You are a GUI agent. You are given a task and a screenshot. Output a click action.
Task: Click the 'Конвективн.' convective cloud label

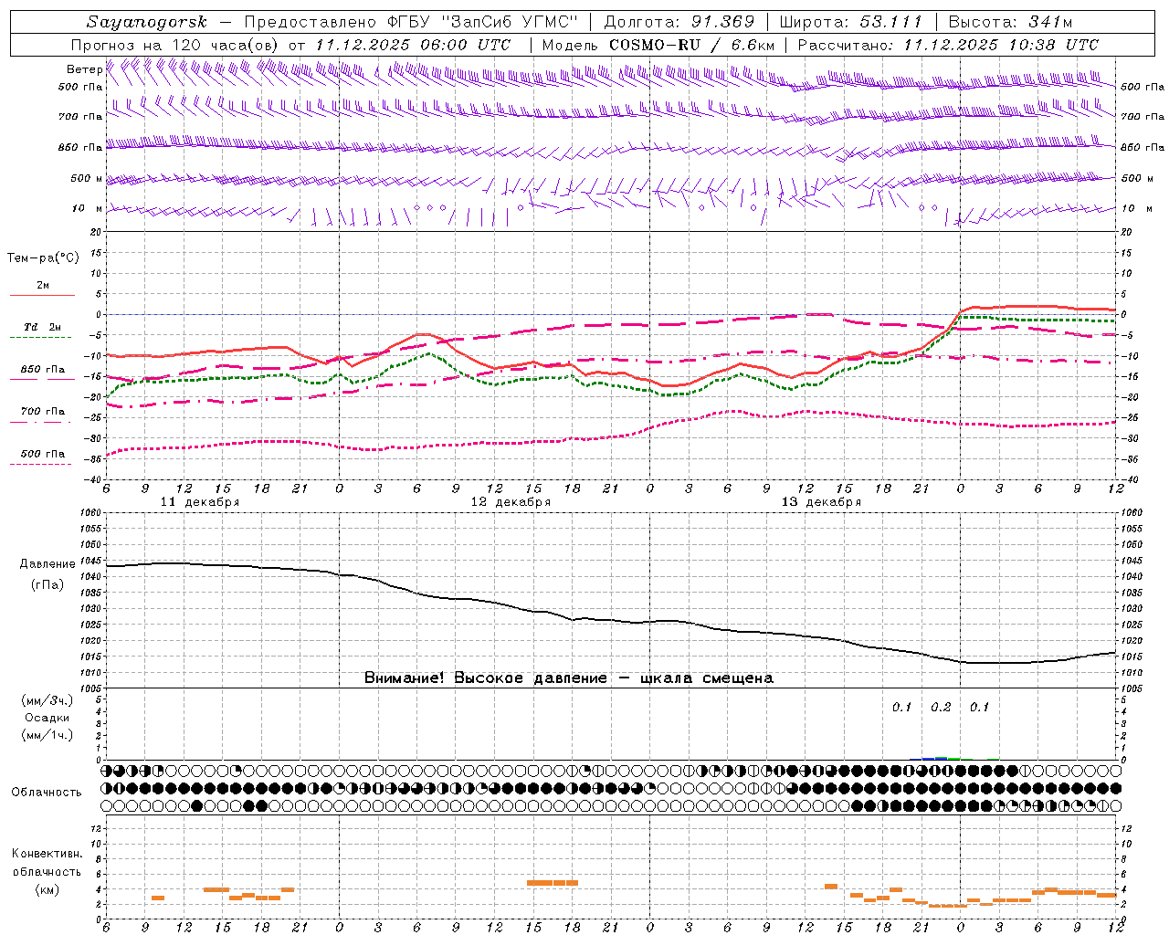coord(47,854)
